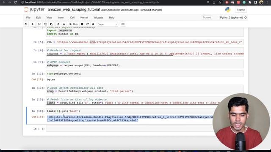Click the Python 3 ipykernel indicator
This screenshot has width=271, height=152.
tap(232, 18)
